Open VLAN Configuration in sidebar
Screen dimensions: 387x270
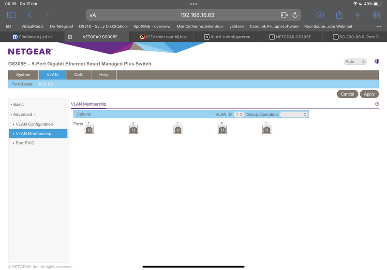point(34,124)
